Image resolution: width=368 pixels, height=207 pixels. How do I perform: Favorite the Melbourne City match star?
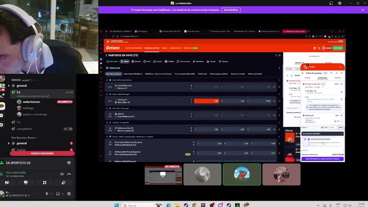[x=279, y=129]
